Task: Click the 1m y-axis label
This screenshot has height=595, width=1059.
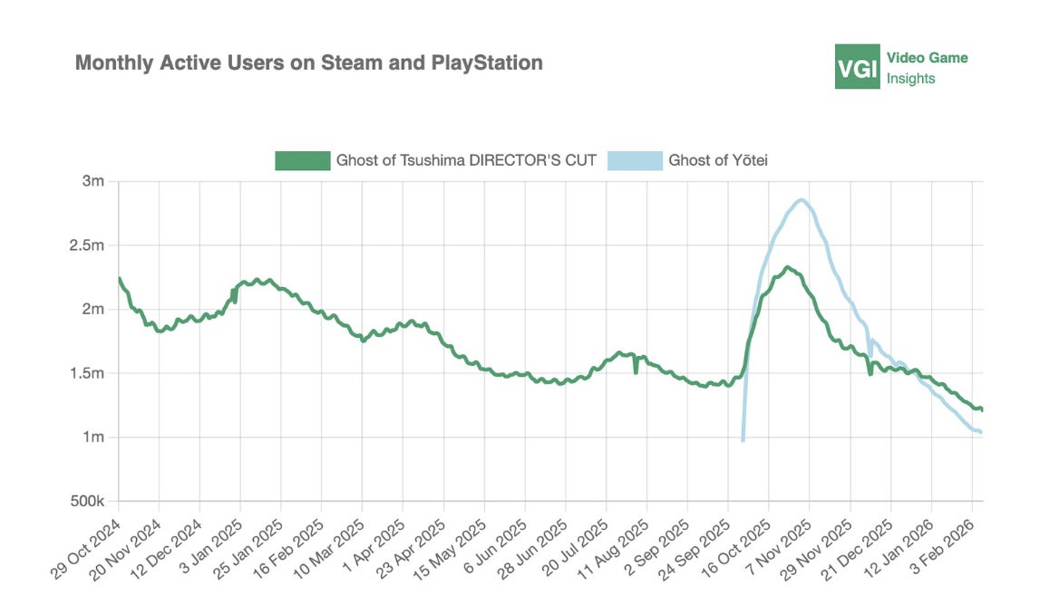Action: [93, 437]
